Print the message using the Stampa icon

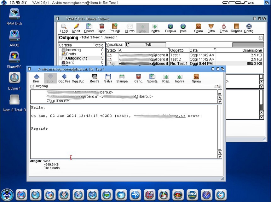click(x=122, y=78)
